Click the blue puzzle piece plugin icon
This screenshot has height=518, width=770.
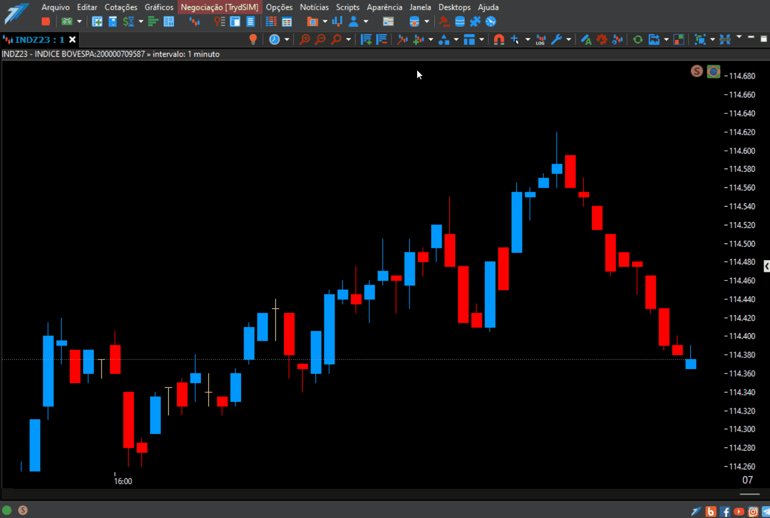point(475,21)
